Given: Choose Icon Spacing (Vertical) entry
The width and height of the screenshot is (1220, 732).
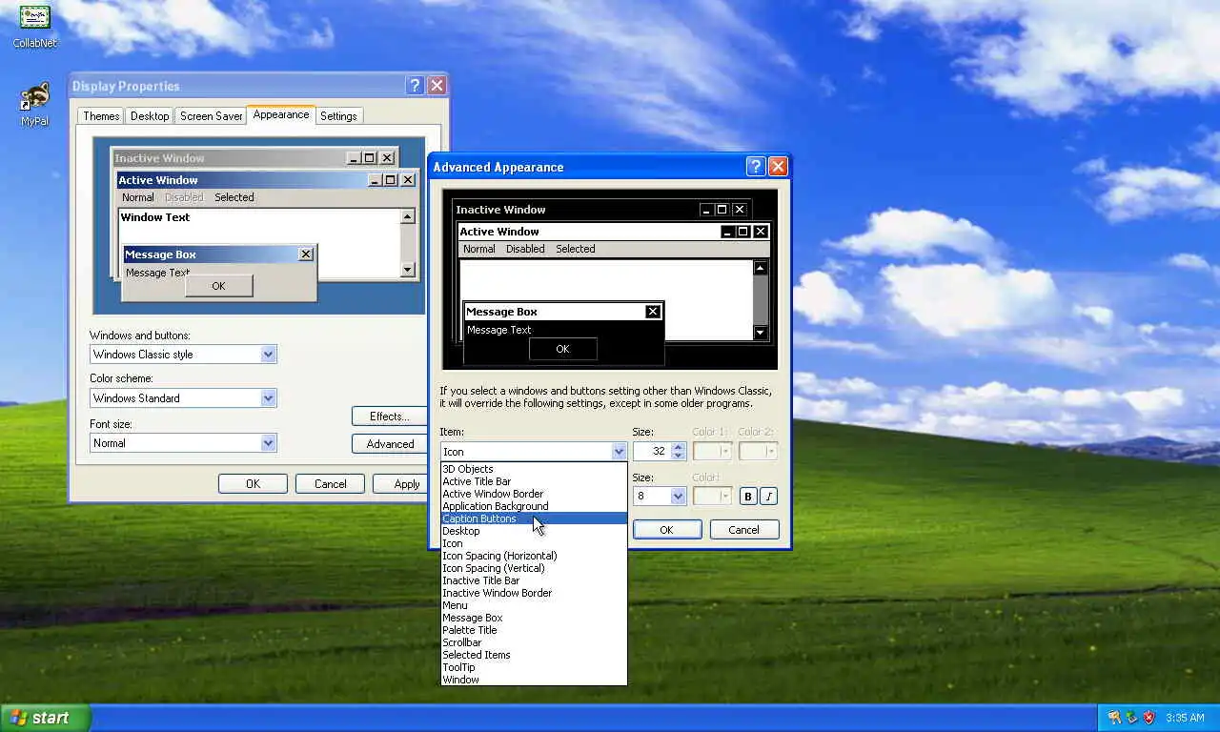Looking at the screenshot, I should (534, 568).
